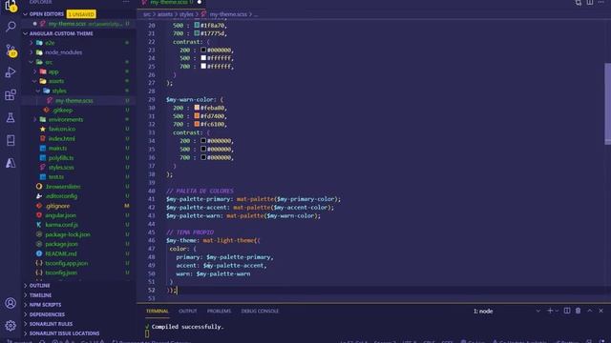The image size is (611, 343).
Task: Open tsconfig.app.json in the explorer
Action: coord(66,263)
